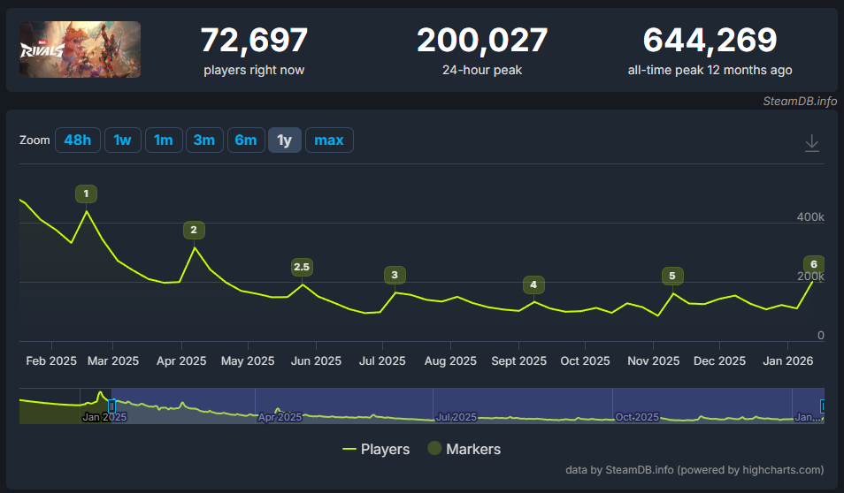Click the right navigator range handle
844x493 pixels.
click(823, 406)
